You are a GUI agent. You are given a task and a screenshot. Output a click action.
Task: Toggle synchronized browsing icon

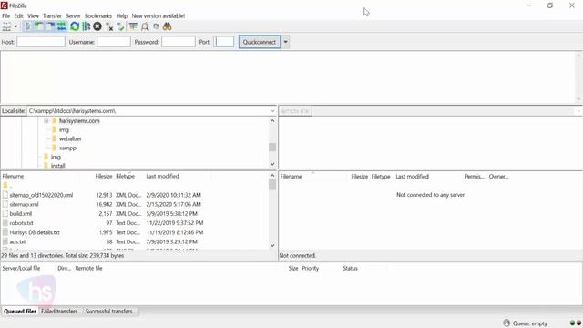pyautogui.click(x=156, y=26)
